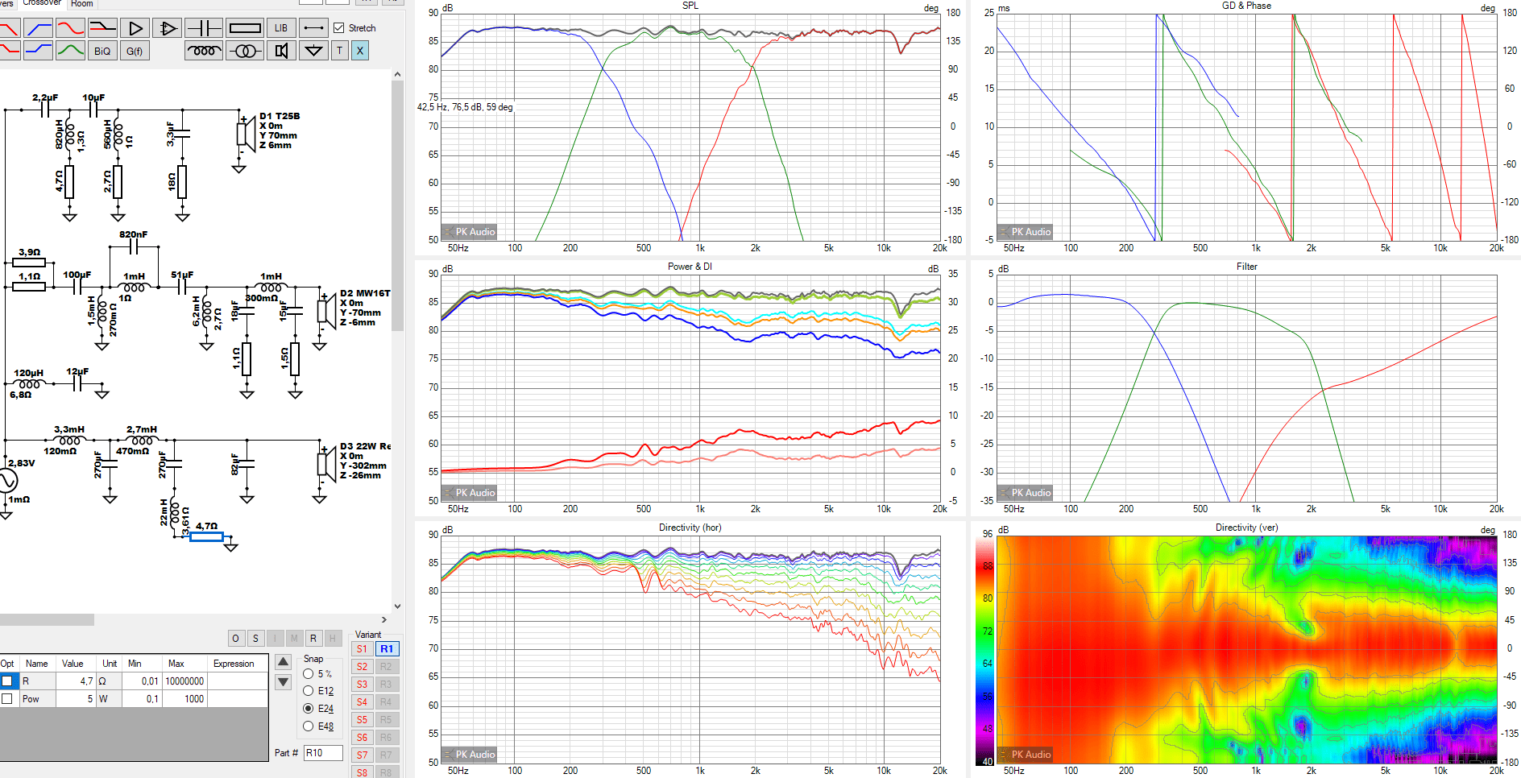The image size is (1521, 778).
Task: Click the schematic horizontal scrollbar thumb
Action: [47, 620]
